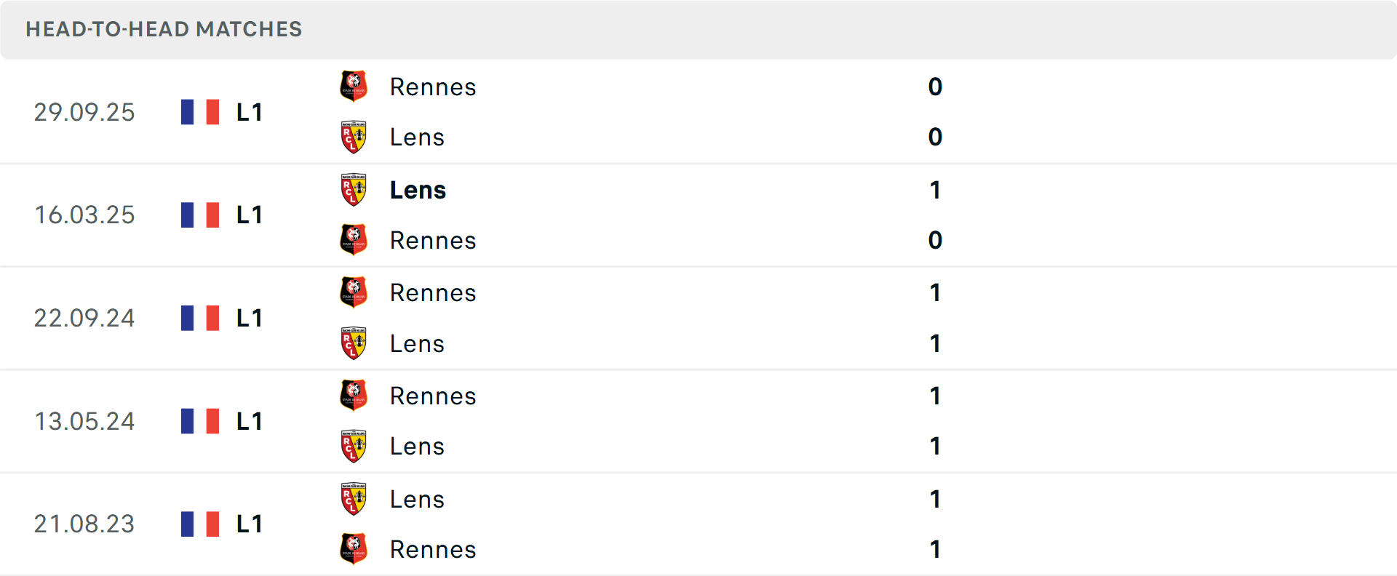The width and height of the screenshot is (1397, 576).
Task: Click the date 29.09.25
Action: click(84, 111)
